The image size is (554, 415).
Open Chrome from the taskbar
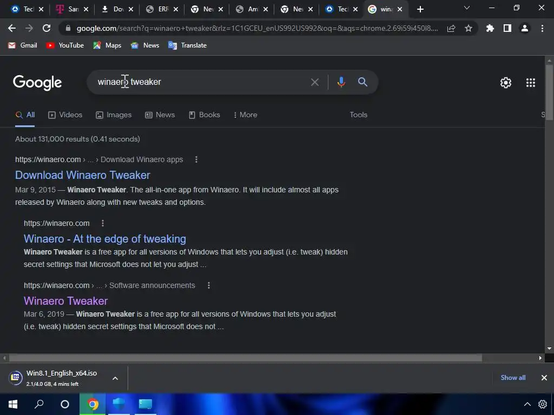pos(93,404)
